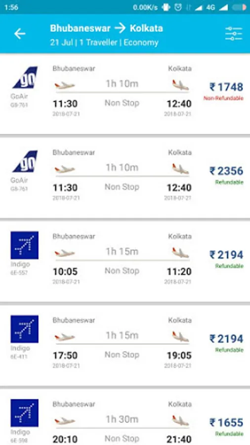250x445 pixels.
Task: Tap Indigo logo on 17:50 flight
Action: tap(25, 329)
